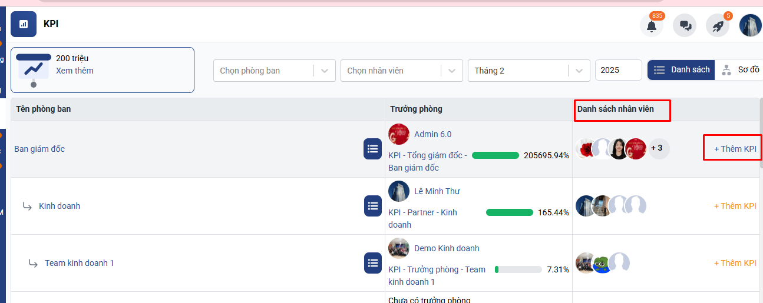Open list icon for Team kinh doanh 1

pyautogui.click(x=372, y=263)
